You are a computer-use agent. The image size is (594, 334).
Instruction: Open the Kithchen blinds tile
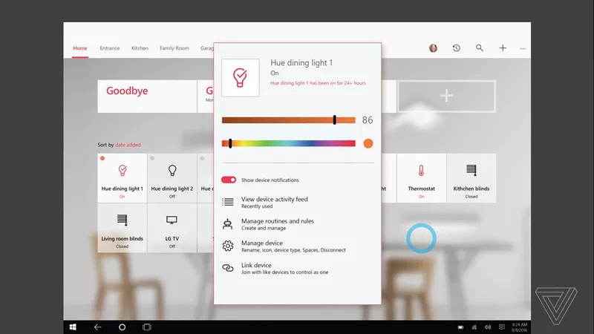pyautogui.click(x=471, y=178)
